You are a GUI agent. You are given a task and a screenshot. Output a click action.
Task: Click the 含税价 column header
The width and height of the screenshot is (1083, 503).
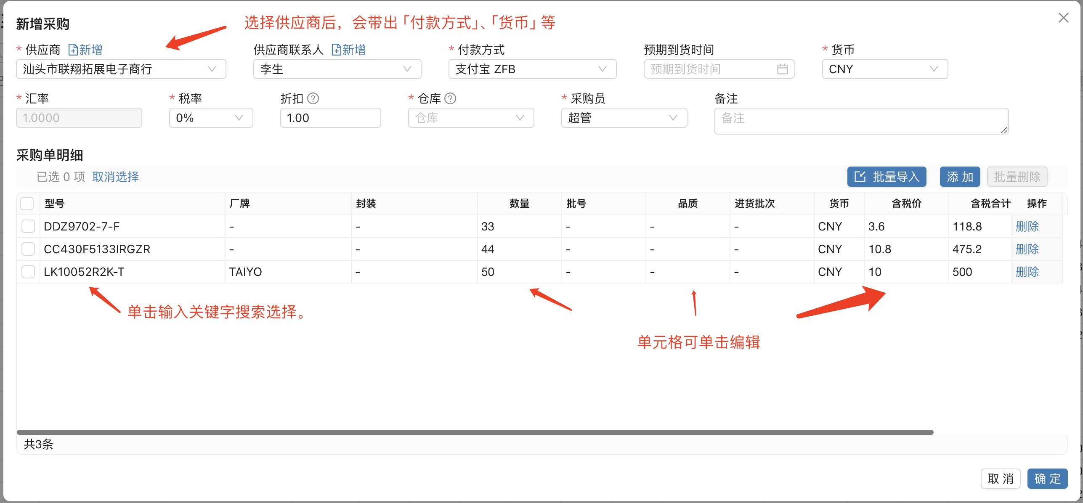click(906, 204)
